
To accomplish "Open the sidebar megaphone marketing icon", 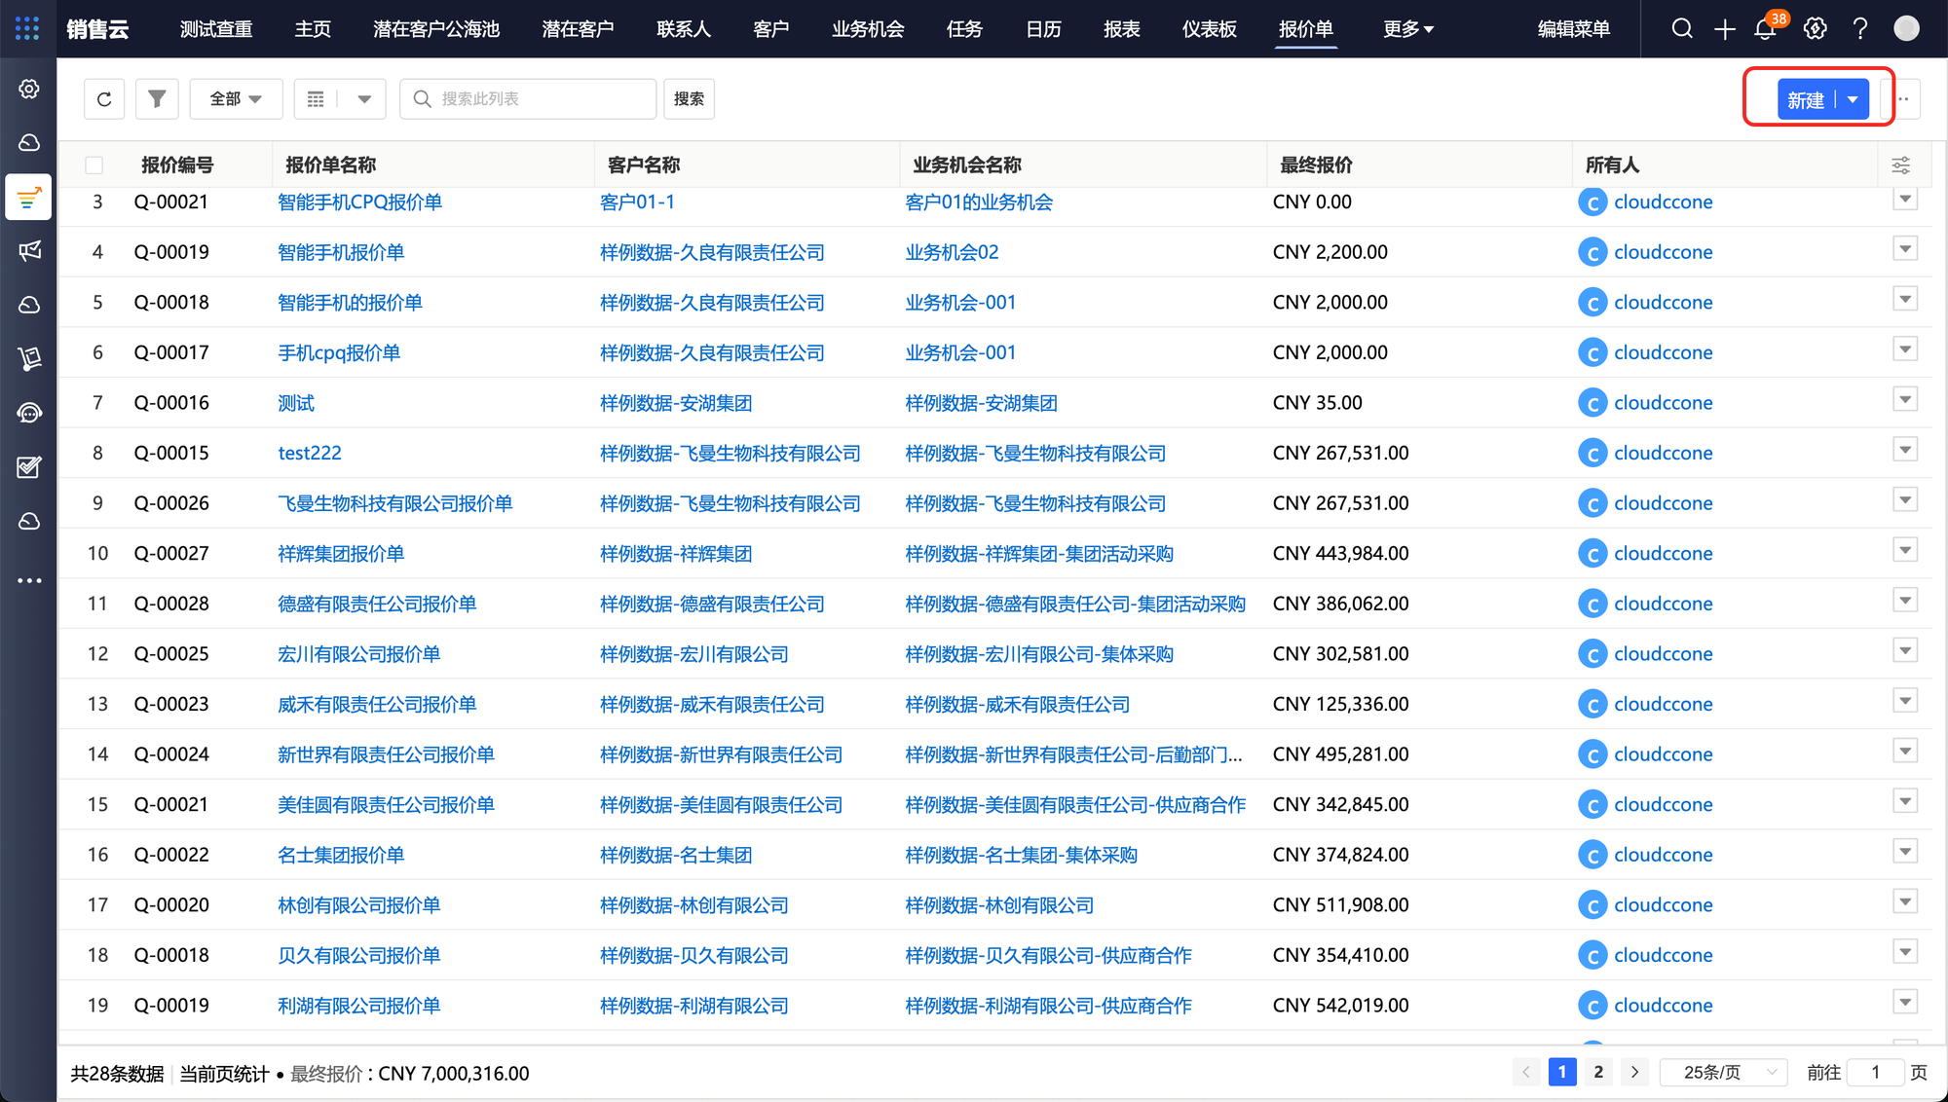I will pos(29,251).
